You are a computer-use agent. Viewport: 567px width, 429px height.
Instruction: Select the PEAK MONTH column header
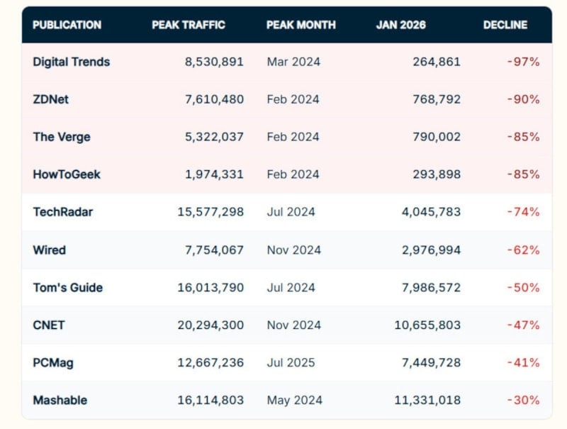click(x=299, y=25)
